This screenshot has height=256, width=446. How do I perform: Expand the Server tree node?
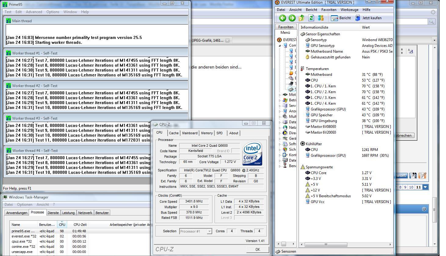pyautogui.click(x=280, y=106)
